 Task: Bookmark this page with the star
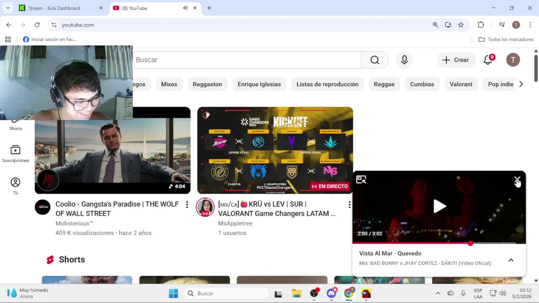(461, 25)
